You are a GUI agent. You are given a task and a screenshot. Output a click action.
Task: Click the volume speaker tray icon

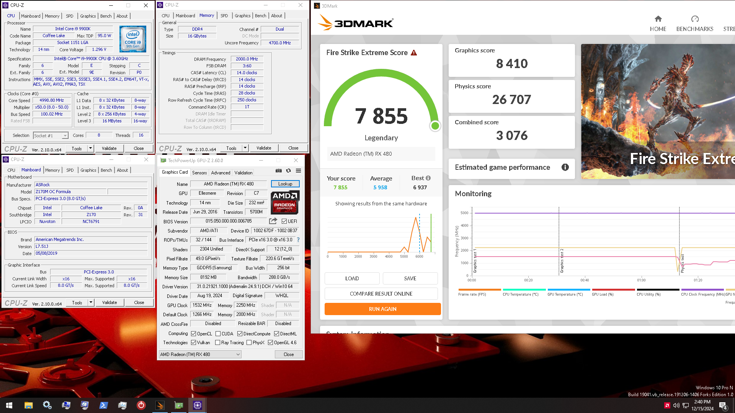676,405
